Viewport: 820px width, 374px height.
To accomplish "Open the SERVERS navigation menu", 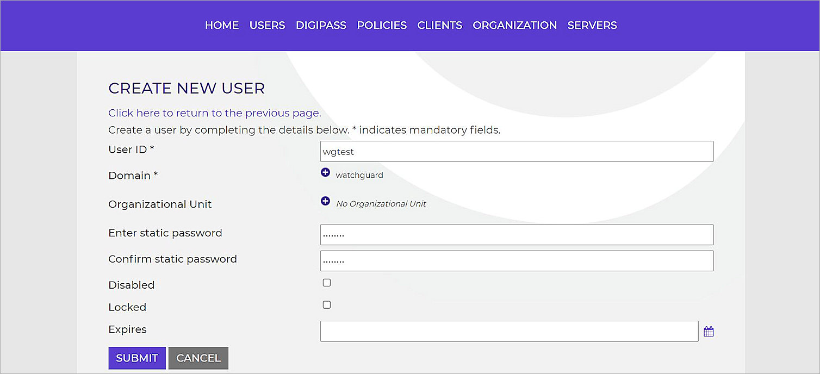I will [592, 25].
